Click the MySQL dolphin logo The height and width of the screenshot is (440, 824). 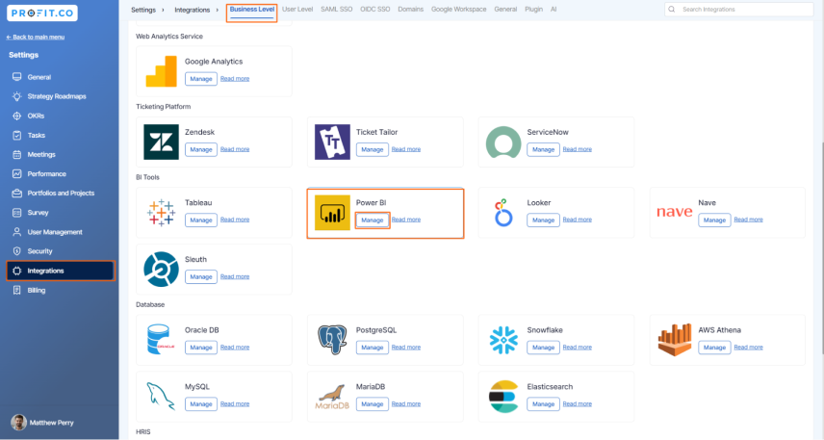tap(161, 397)
